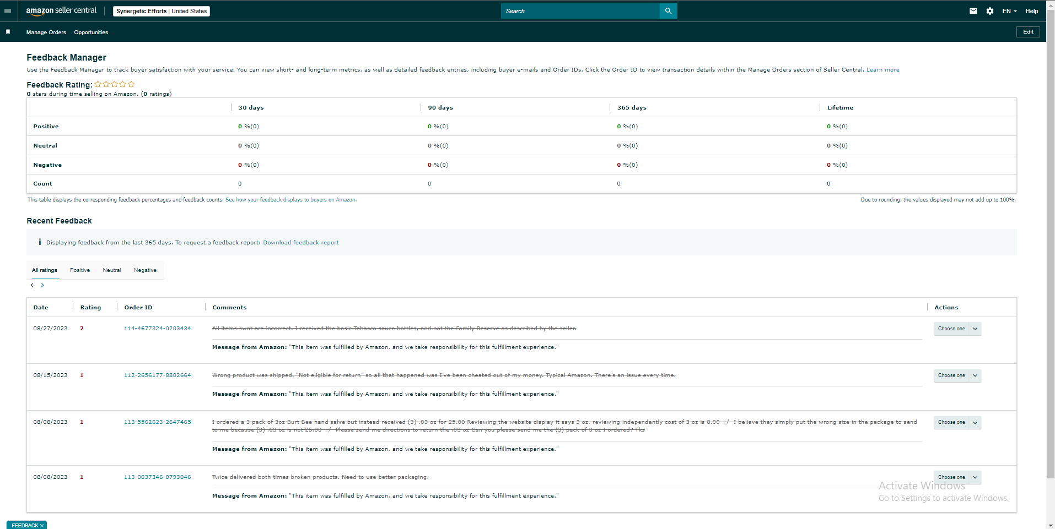Viewport: 1055px width, 529px height.
Task: Click the search magnifier button
Action: point(668,11)
